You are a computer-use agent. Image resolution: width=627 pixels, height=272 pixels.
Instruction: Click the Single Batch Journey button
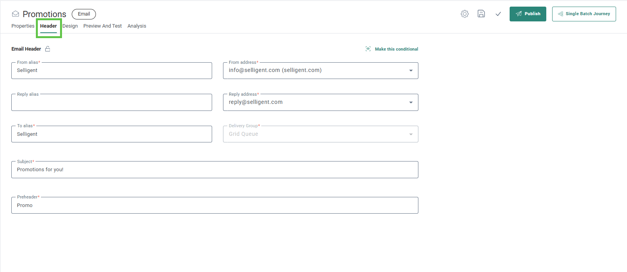[584, 14]
